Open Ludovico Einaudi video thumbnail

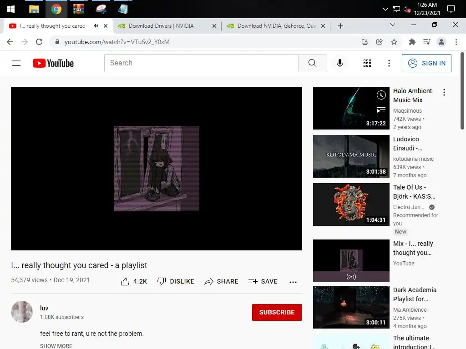[x=351, y=156]
